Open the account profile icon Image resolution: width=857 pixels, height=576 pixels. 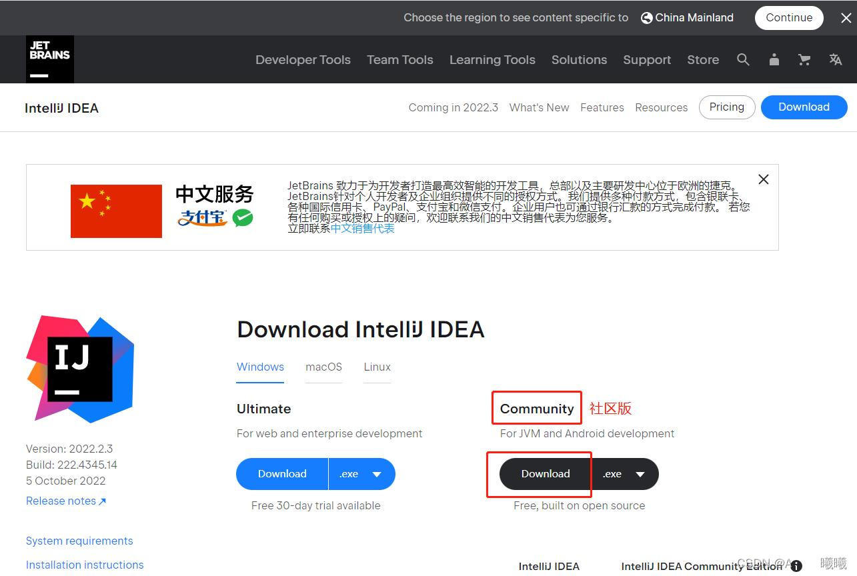tap(774, 60)
